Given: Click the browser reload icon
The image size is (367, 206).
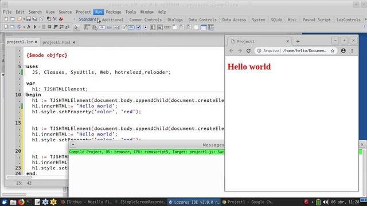Looking at the screenshot, I should pyautogui.click(x=248, y=51).
